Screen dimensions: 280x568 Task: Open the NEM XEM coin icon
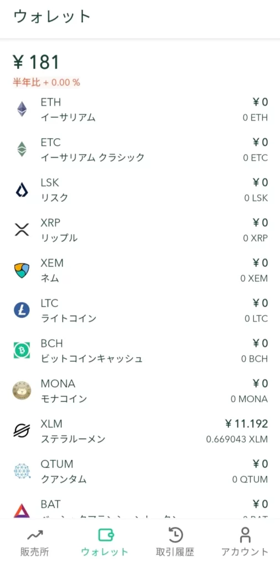pyautogui.click(x=22, y=270)
